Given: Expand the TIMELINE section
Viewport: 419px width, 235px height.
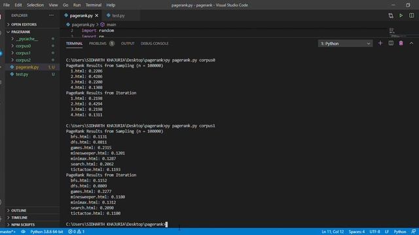Looking at the screenshot, I should point(32,217).
